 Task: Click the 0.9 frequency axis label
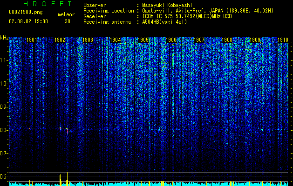[4, 107]
